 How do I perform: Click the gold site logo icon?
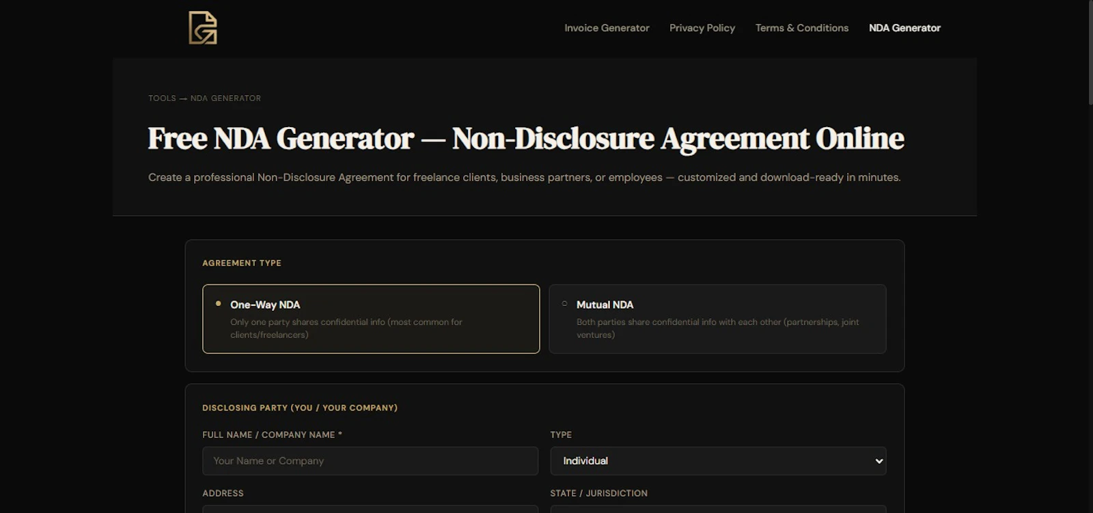coord(203,28)
